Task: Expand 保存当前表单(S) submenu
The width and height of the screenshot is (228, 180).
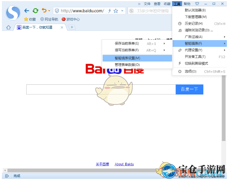Action: point(137,43)
